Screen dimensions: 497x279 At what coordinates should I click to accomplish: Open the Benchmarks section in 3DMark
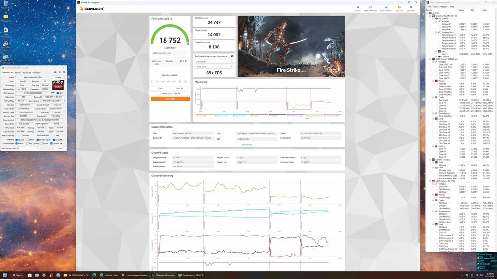(x=370, y=8)
